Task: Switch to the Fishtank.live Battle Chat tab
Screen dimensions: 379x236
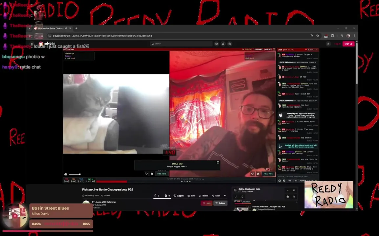Action: pyautogui.click(x=51, y=28)
